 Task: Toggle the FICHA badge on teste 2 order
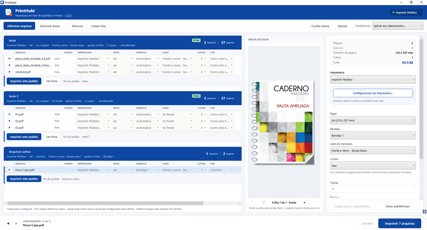tap(196, 96)
